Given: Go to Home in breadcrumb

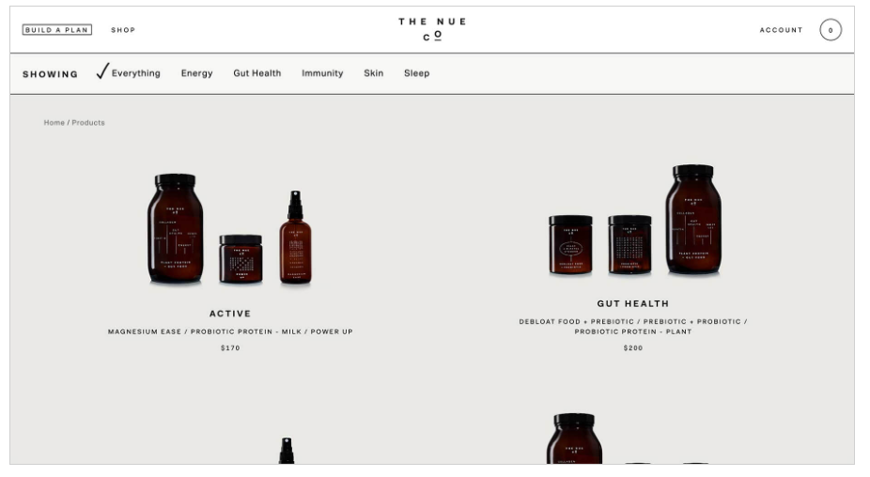Looking at the screenshot, I should [54, 123].
